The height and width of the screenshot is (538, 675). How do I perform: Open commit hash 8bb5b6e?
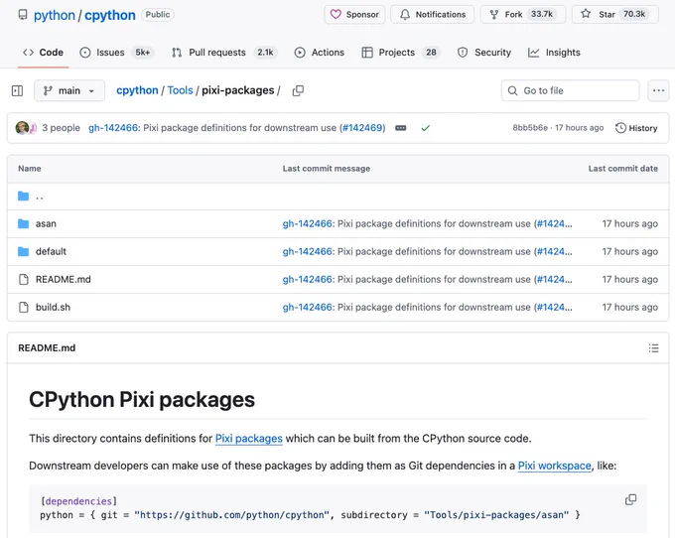coord(530,128)
